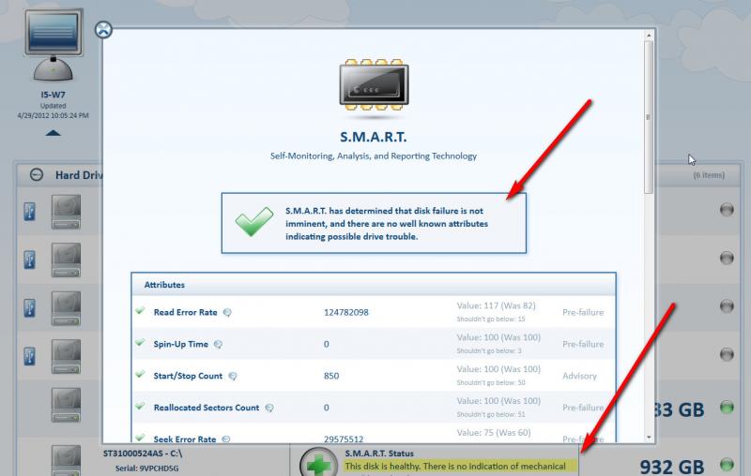This screenshot has height=476, width=751.
Task: Click the 932 GB capacity text
Action: pyautogui.click(x=671, y=466)
